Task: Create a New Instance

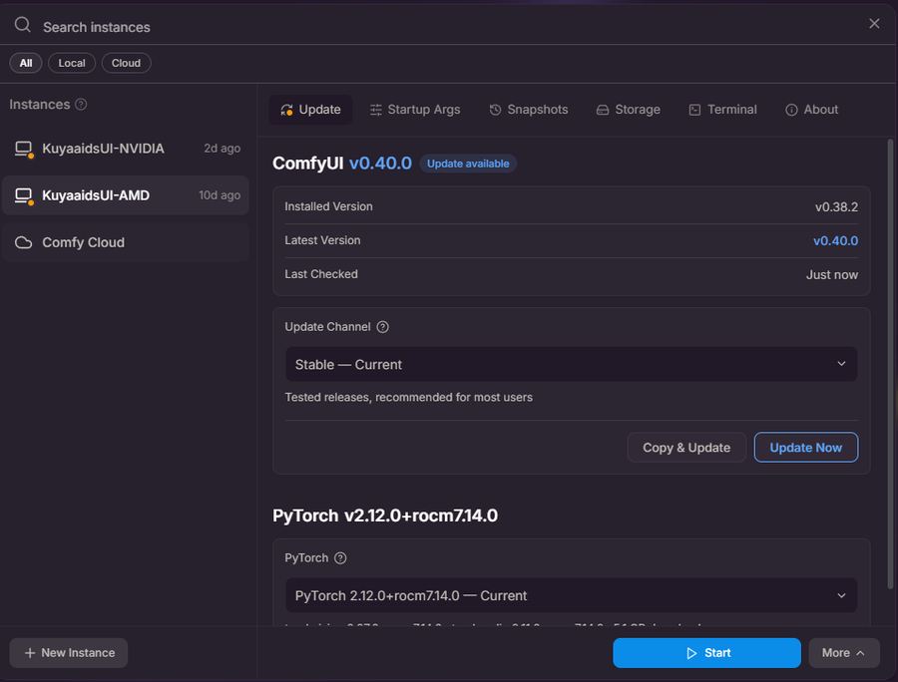Action: [69, 653]
